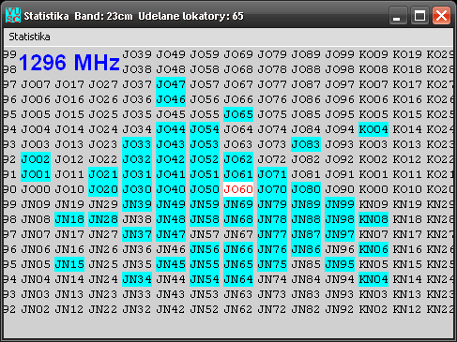Click unworked locator KO13
This screenshot has height=342, width=457.
click(x=407, y=144)
